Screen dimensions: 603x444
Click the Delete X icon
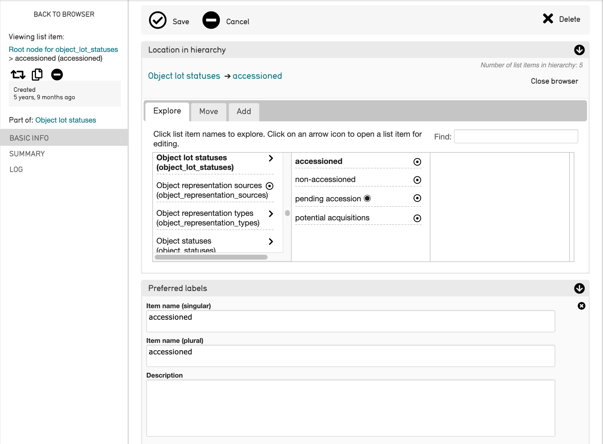(547, 19)
